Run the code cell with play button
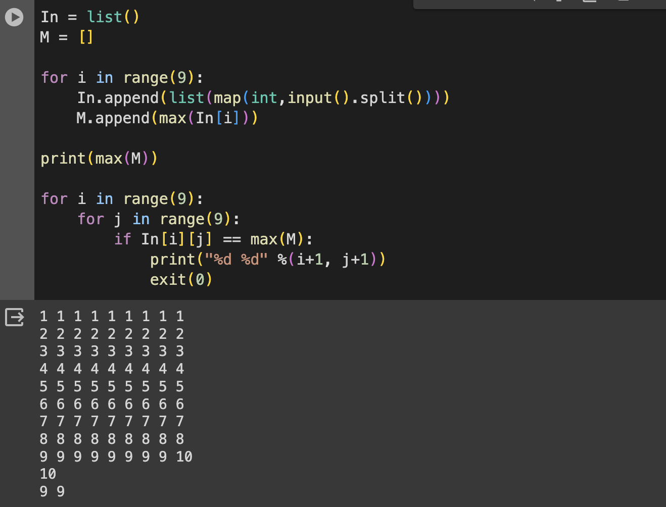The width and height of the screenshot is (666, 507). coord(14,17)
